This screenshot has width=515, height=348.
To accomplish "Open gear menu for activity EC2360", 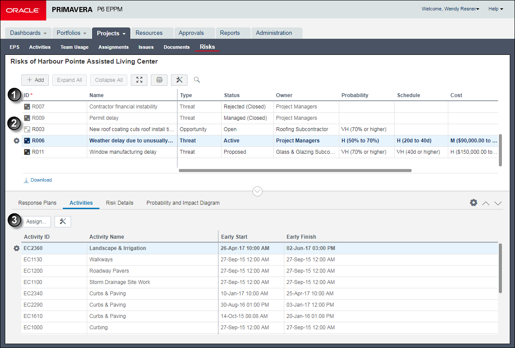I will click(17, 248).
